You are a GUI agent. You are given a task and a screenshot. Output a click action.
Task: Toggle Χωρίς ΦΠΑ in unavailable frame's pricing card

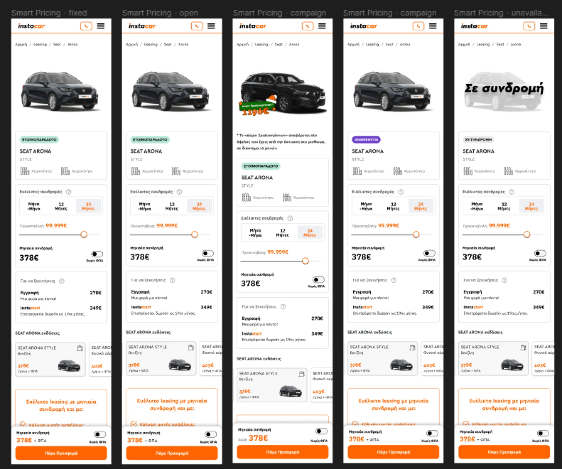tap(540, 253)
